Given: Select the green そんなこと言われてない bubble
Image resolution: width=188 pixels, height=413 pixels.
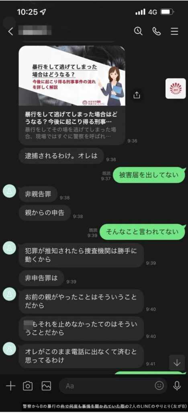Looking at the screenshot, I should click(142, 232).
